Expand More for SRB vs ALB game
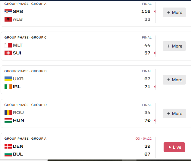The image size is (191, 161). click(x=174, y=12)
